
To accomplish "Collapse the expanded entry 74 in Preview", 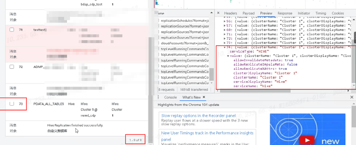I will click(x=225, y=47).
